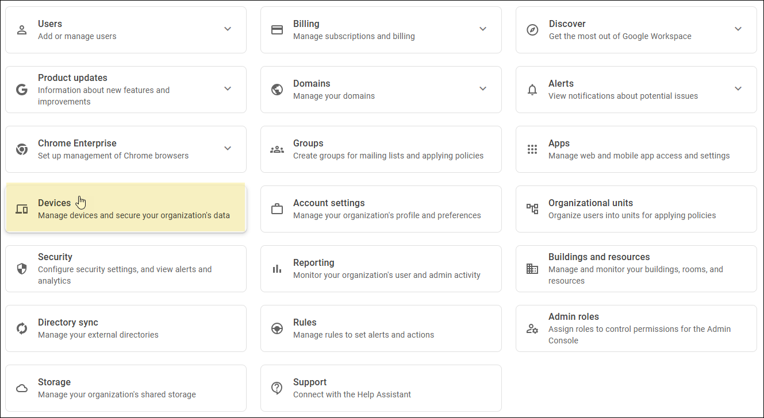
Task: Open the Users title link
Action: pos(50,24)
